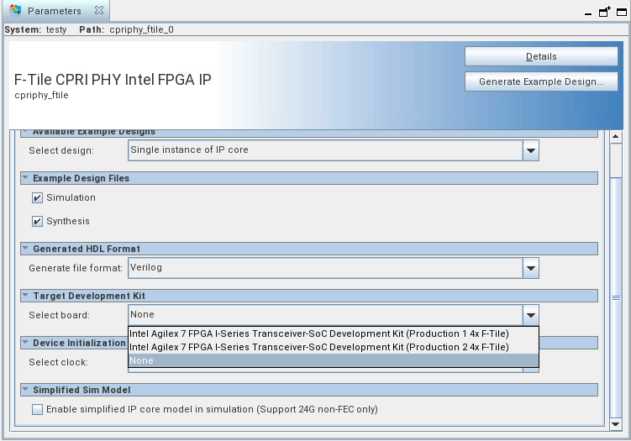Choose Production 1 4x F-Tile development kit
This screenshot has width=631, height=441.
(334, 333)
